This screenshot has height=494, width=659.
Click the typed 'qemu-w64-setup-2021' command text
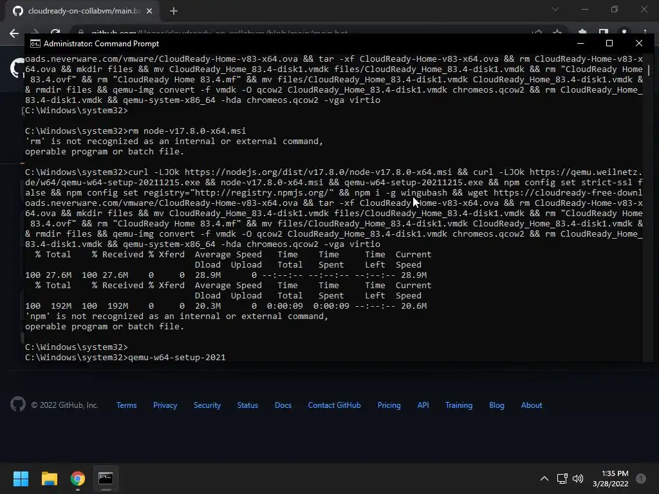[177, 358]
